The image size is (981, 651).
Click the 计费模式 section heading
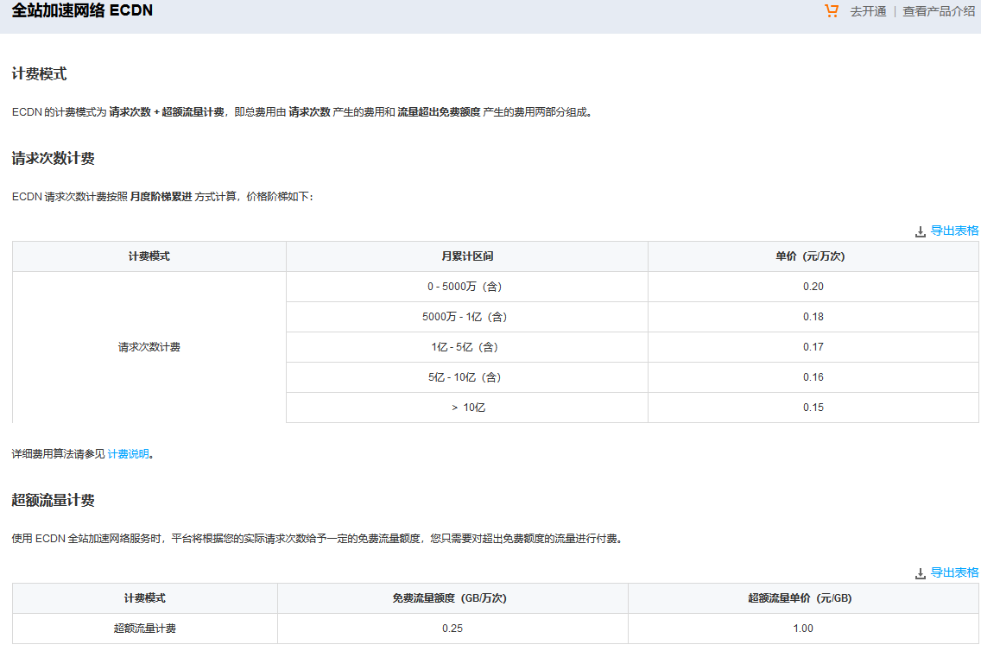click(39, 73)
